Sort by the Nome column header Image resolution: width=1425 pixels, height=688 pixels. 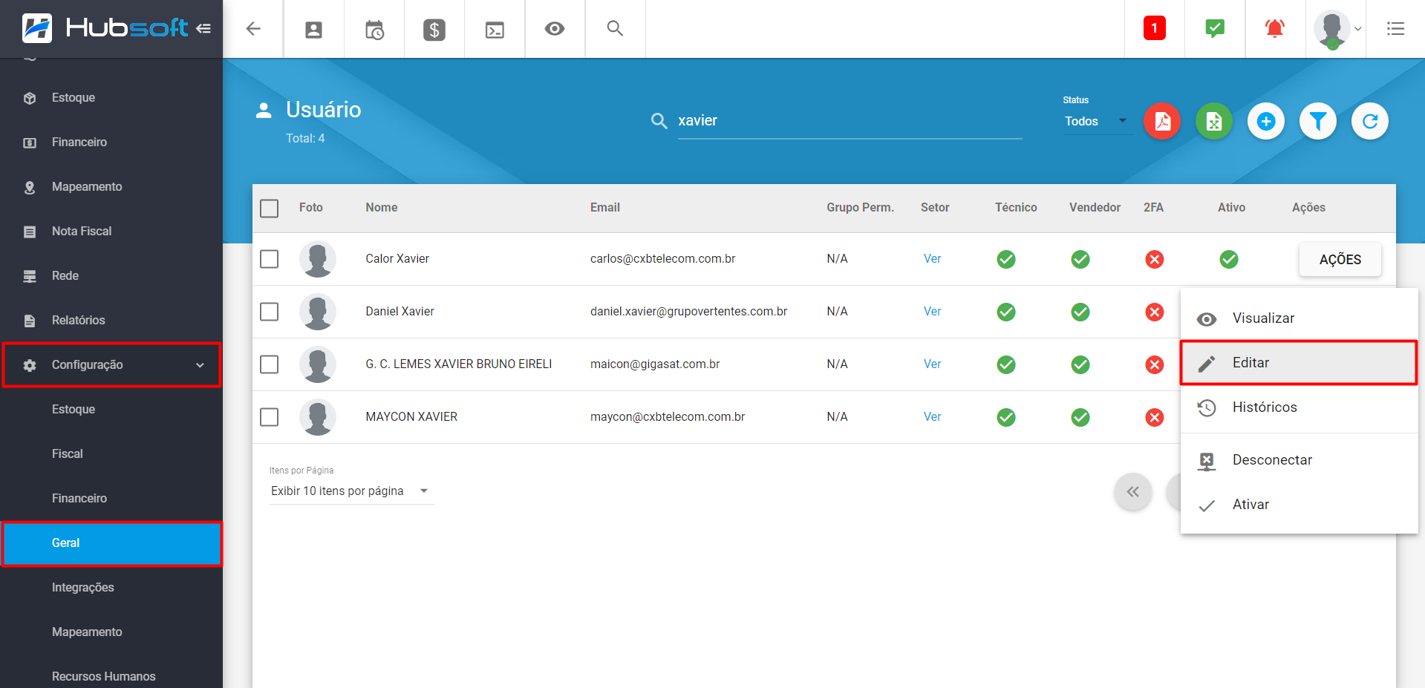[382, 208]
